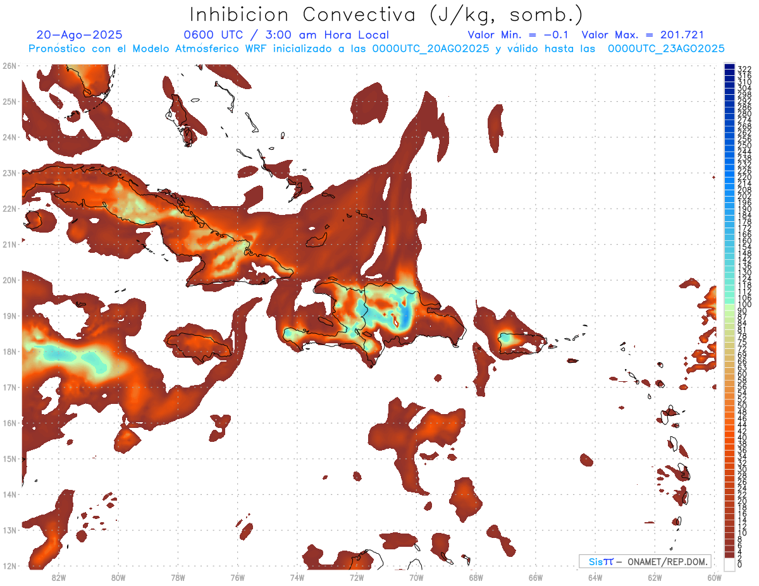This screenshot has height=586, width=759.
Task: Click the colorbar value '0' at the bottom
Action: click(x=740, y=565)
